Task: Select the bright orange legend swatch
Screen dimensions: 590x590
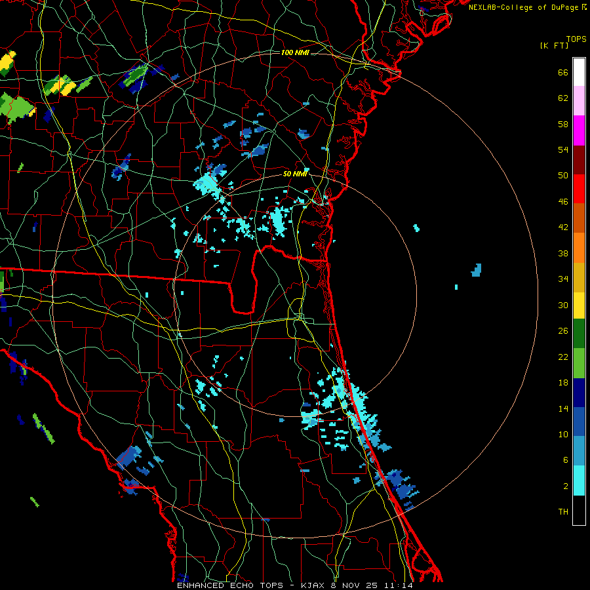Action: pyautogui.click(x=579, y=247)
